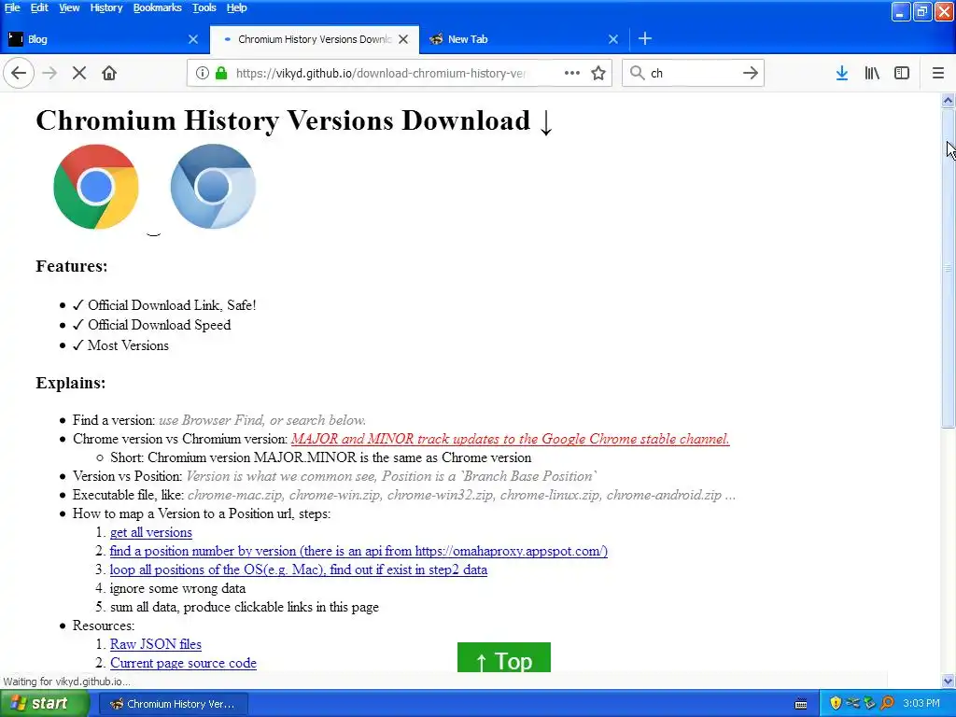The height and width of the screenshot is (717, 956).
Task: Open the Windows start button
Action: pos(44,704)
